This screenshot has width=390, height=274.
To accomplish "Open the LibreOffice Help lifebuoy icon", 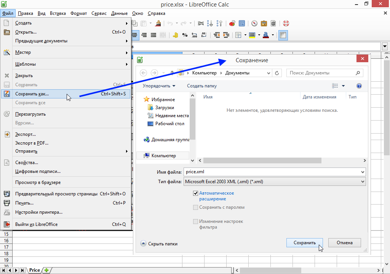I will [286, 23].
